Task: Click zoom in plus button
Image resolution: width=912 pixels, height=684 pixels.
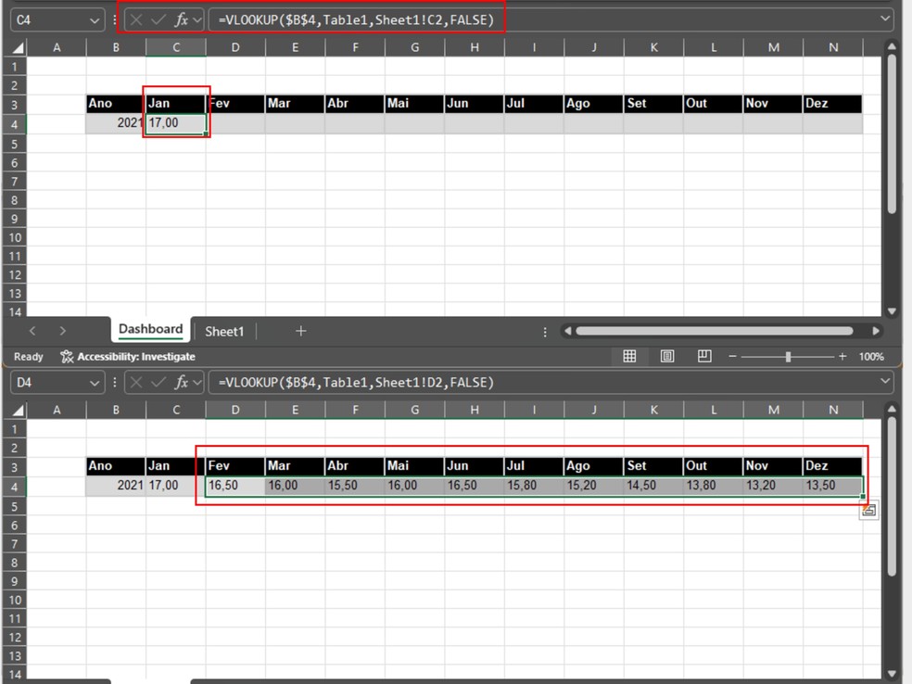Action: pyautogui.click(x=842, y=356)
